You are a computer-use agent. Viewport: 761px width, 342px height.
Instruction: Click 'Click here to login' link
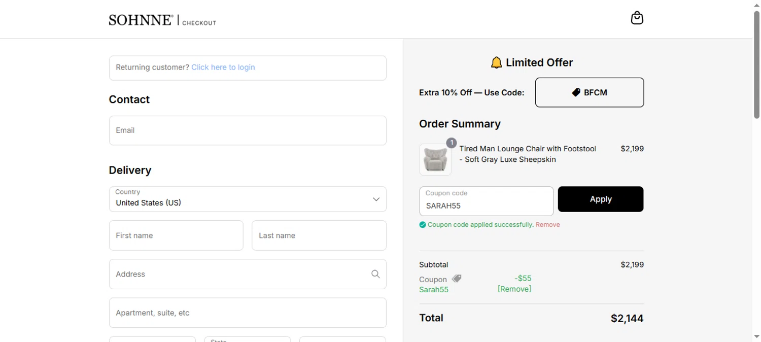click(223, 67)
